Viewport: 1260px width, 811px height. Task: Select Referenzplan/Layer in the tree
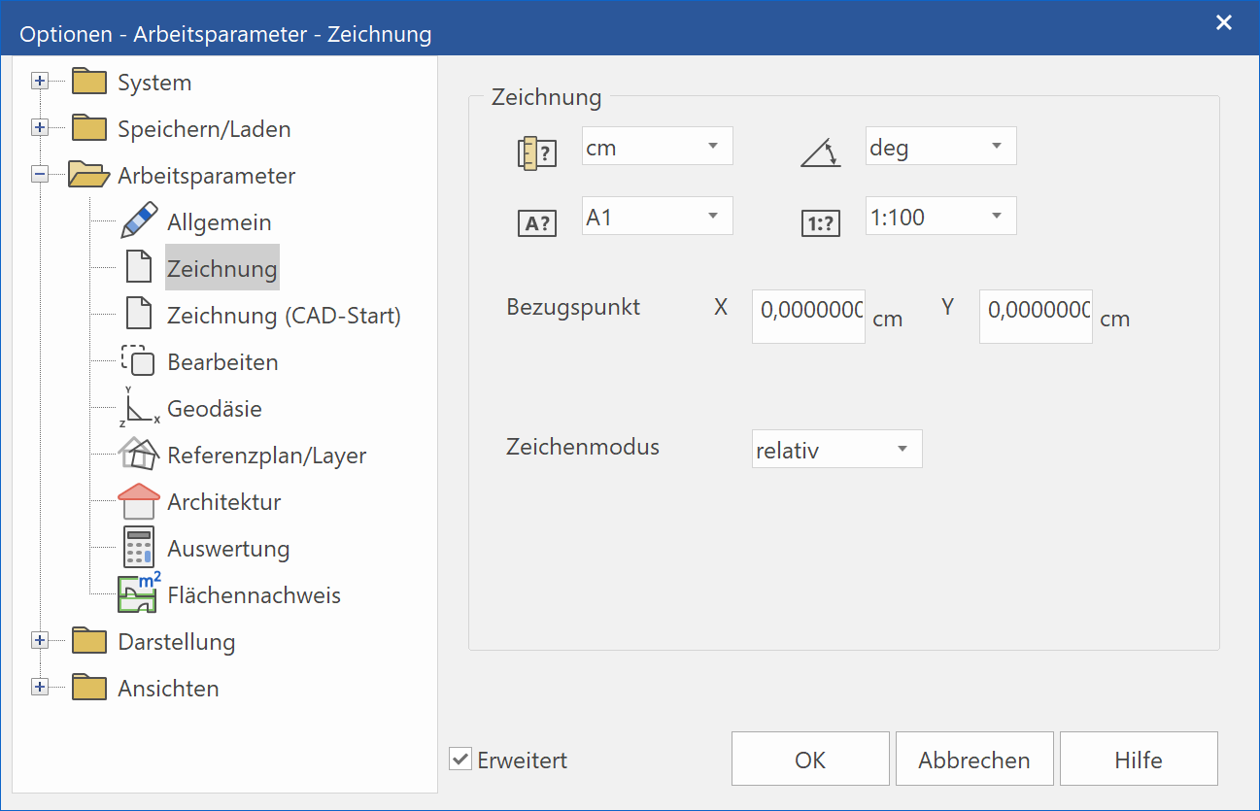coord(267,456)
